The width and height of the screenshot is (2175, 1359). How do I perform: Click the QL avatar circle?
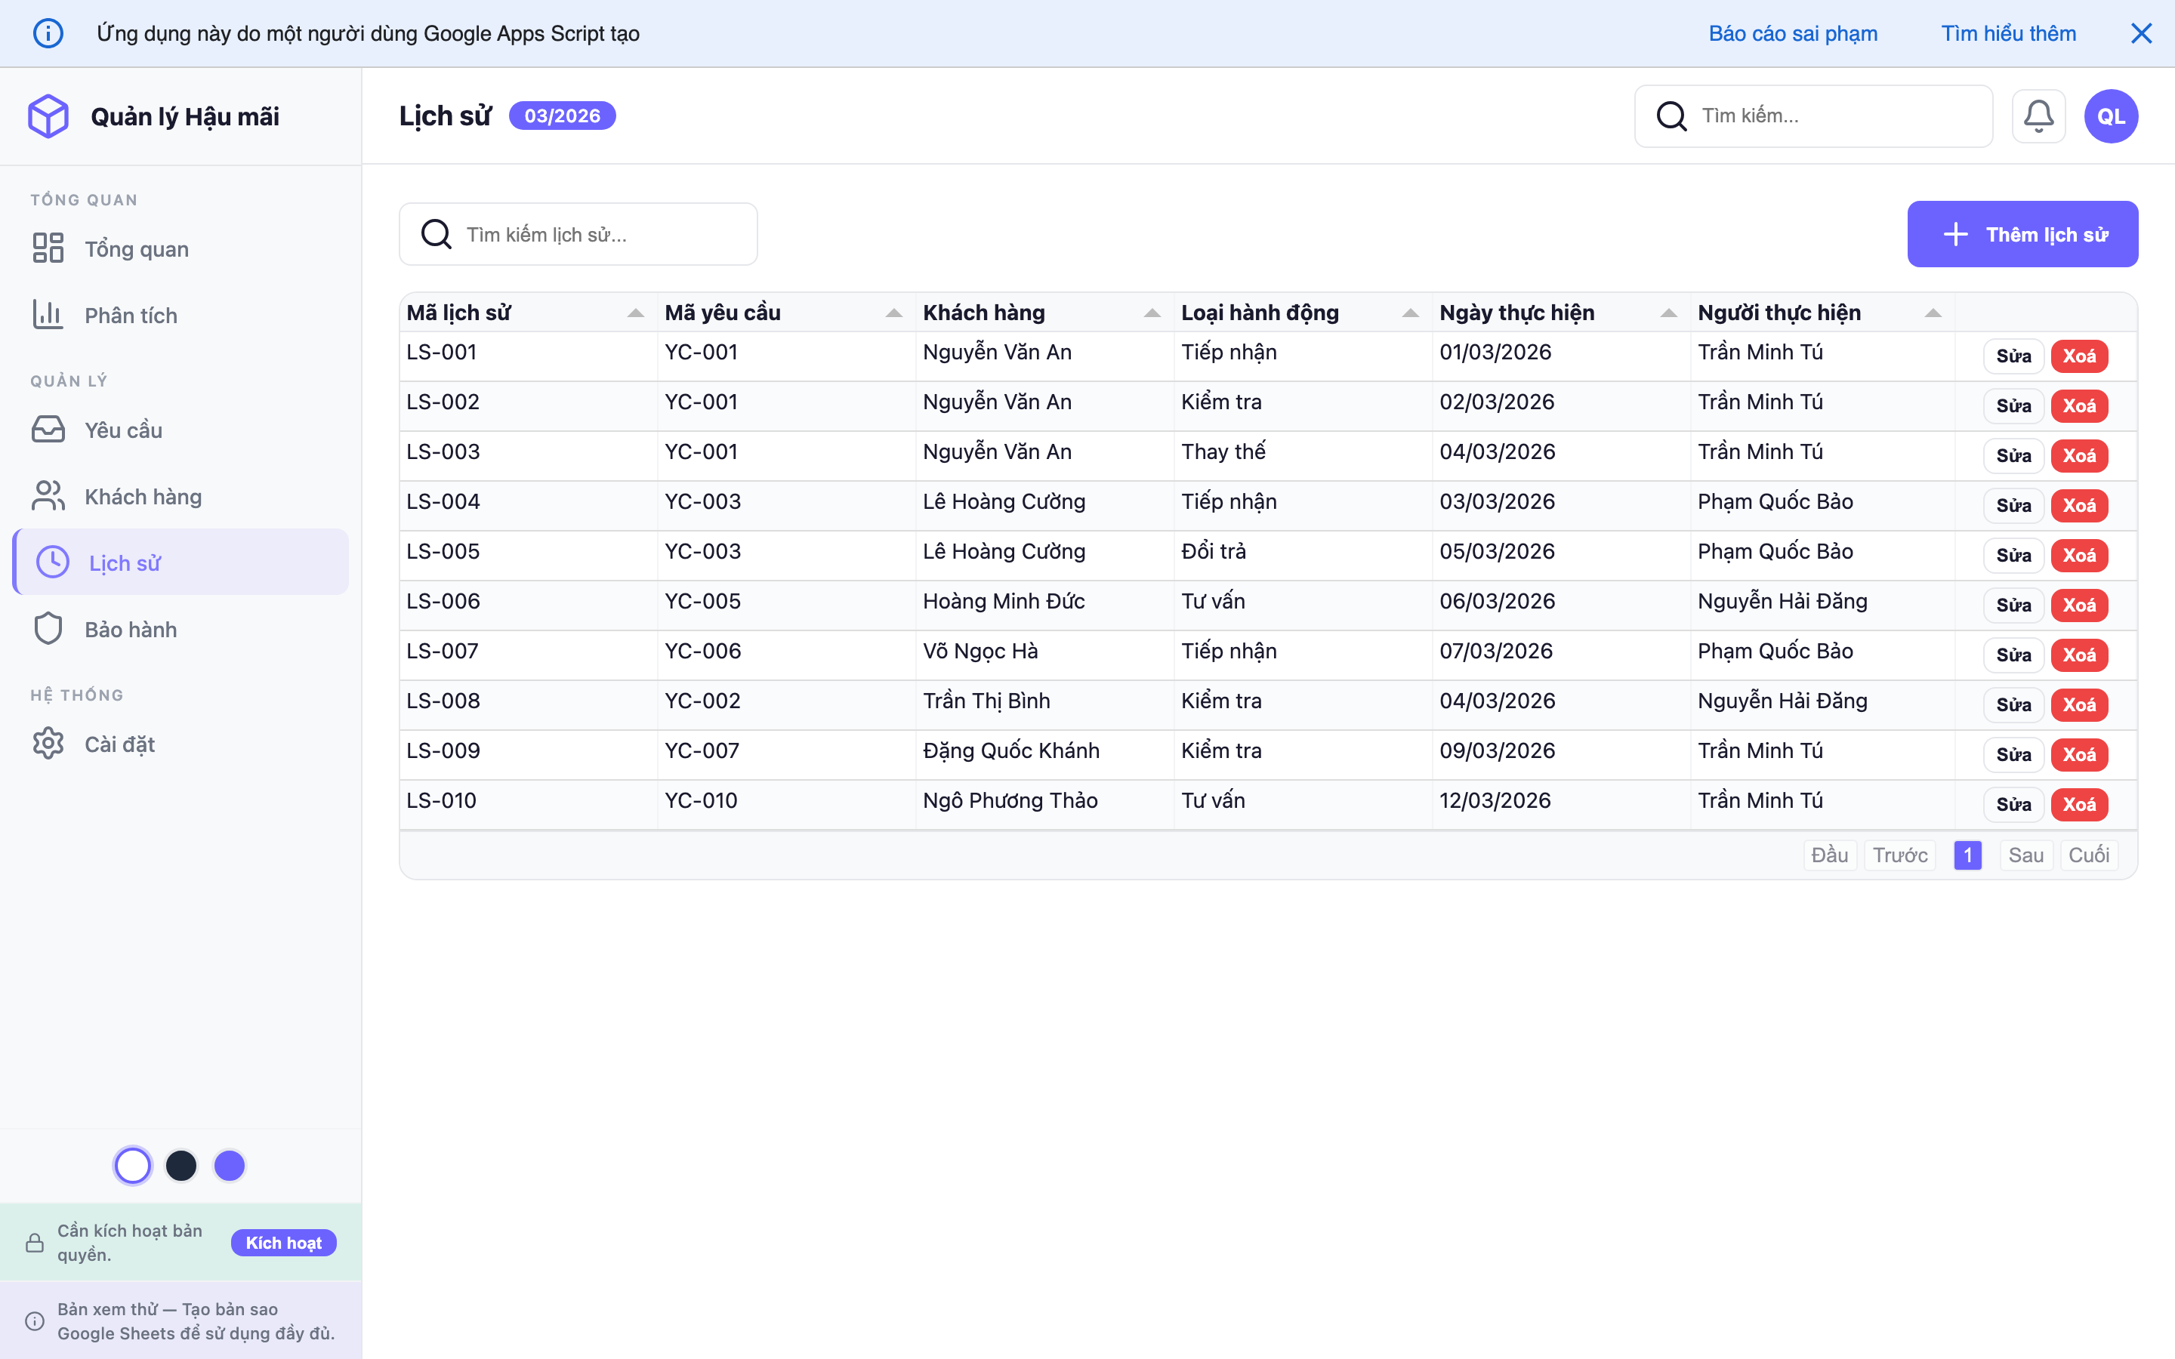point(2110,115)
